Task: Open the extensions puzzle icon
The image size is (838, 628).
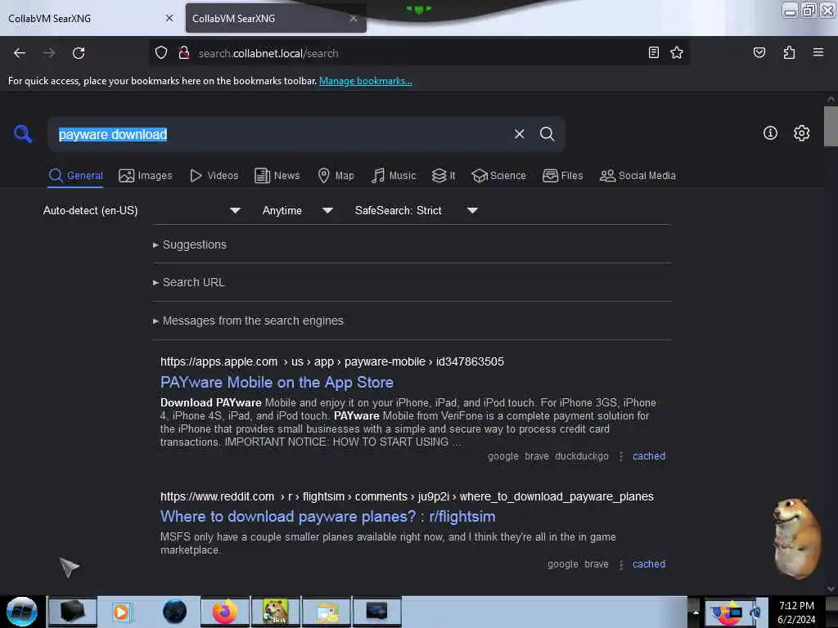Action: pyautogui.click(x=789, y=52)
